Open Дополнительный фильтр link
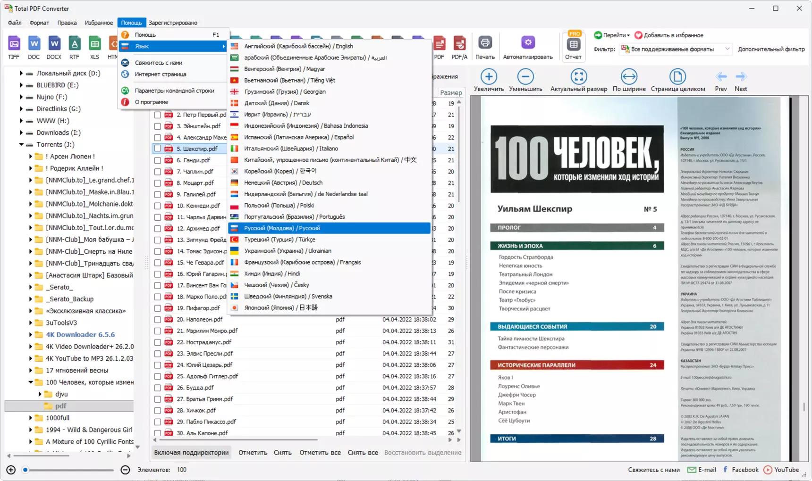The width and height of the screenshot is (812, 481). pyautogui.click(x=771, y=49)
